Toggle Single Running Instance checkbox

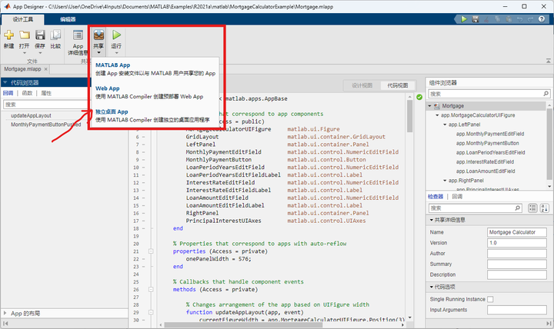click(490, 298)
